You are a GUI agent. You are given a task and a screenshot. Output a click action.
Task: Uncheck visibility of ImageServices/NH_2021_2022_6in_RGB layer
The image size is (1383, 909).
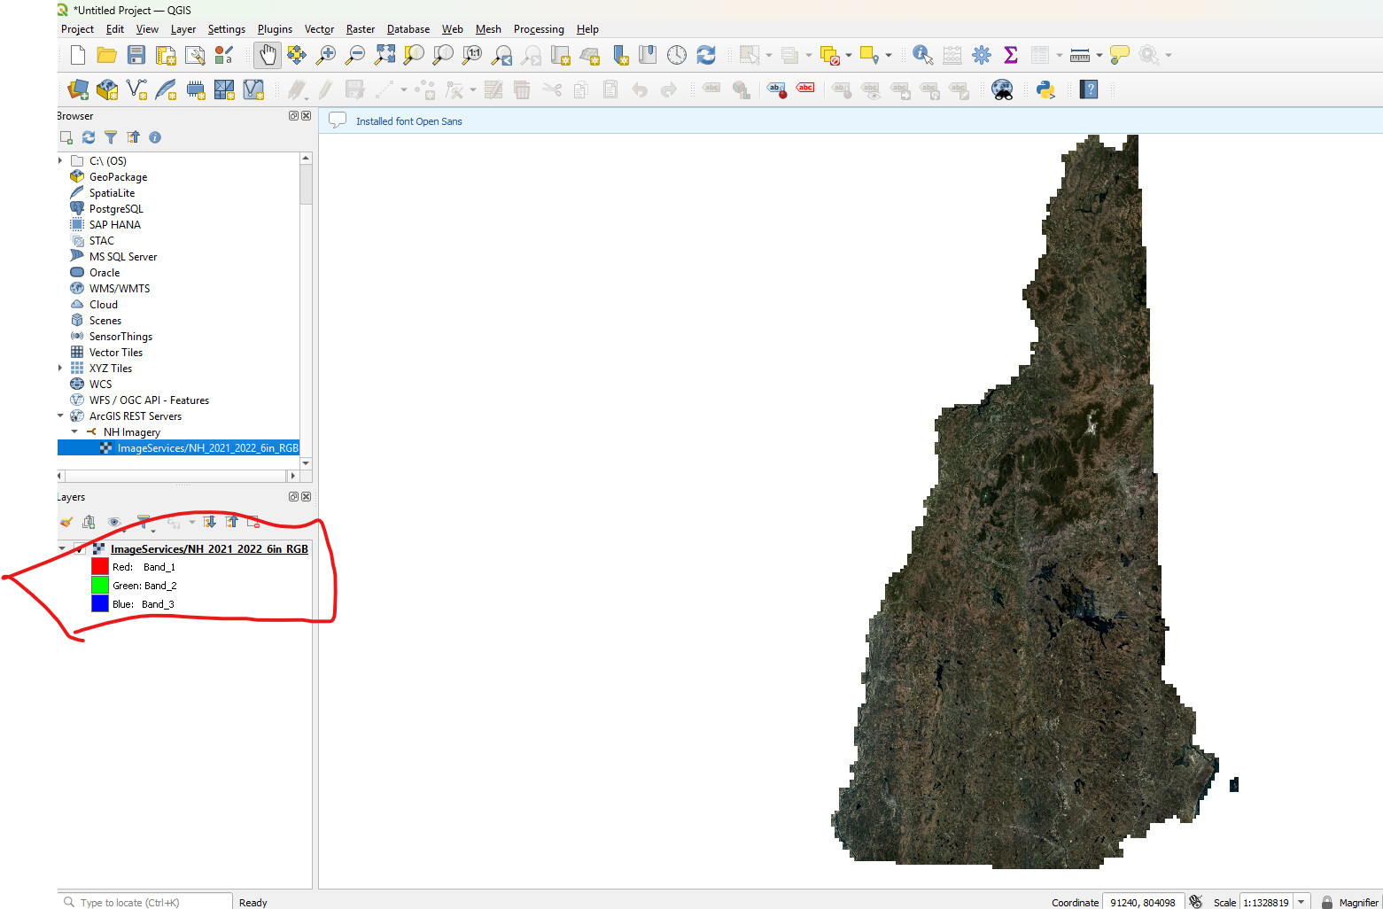[x=80, y=548]
